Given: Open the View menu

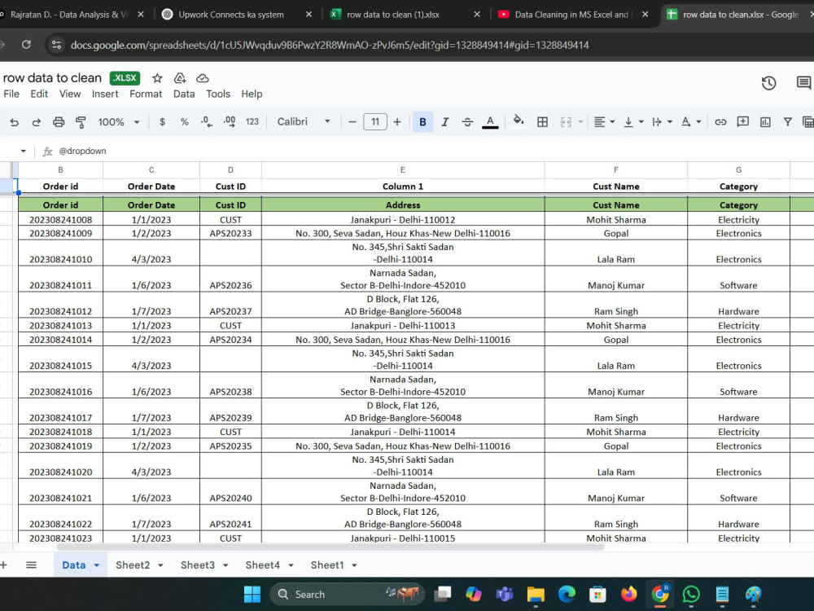Looking at the screenshot, I should tap(70, 94).
